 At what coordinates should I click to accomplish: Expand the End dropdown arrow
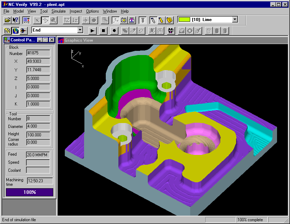tap(80, 30)
